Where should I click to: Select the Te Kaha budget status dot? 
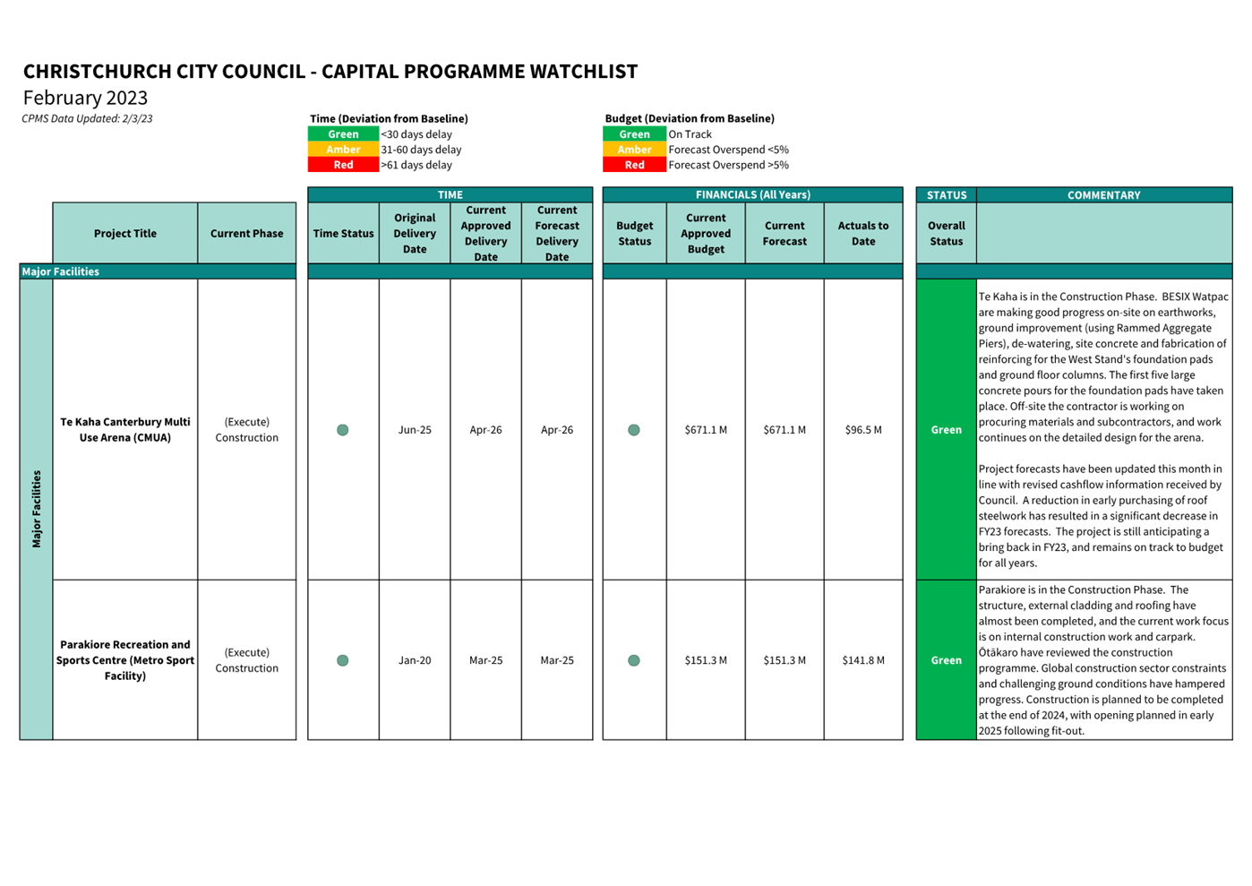(634, 430)
